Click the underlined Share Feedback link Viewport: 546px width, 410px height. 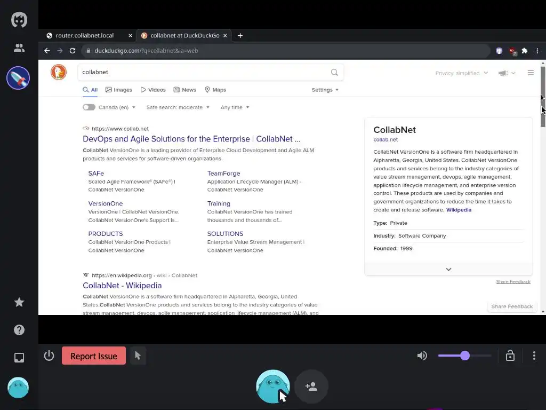[513, 282]
